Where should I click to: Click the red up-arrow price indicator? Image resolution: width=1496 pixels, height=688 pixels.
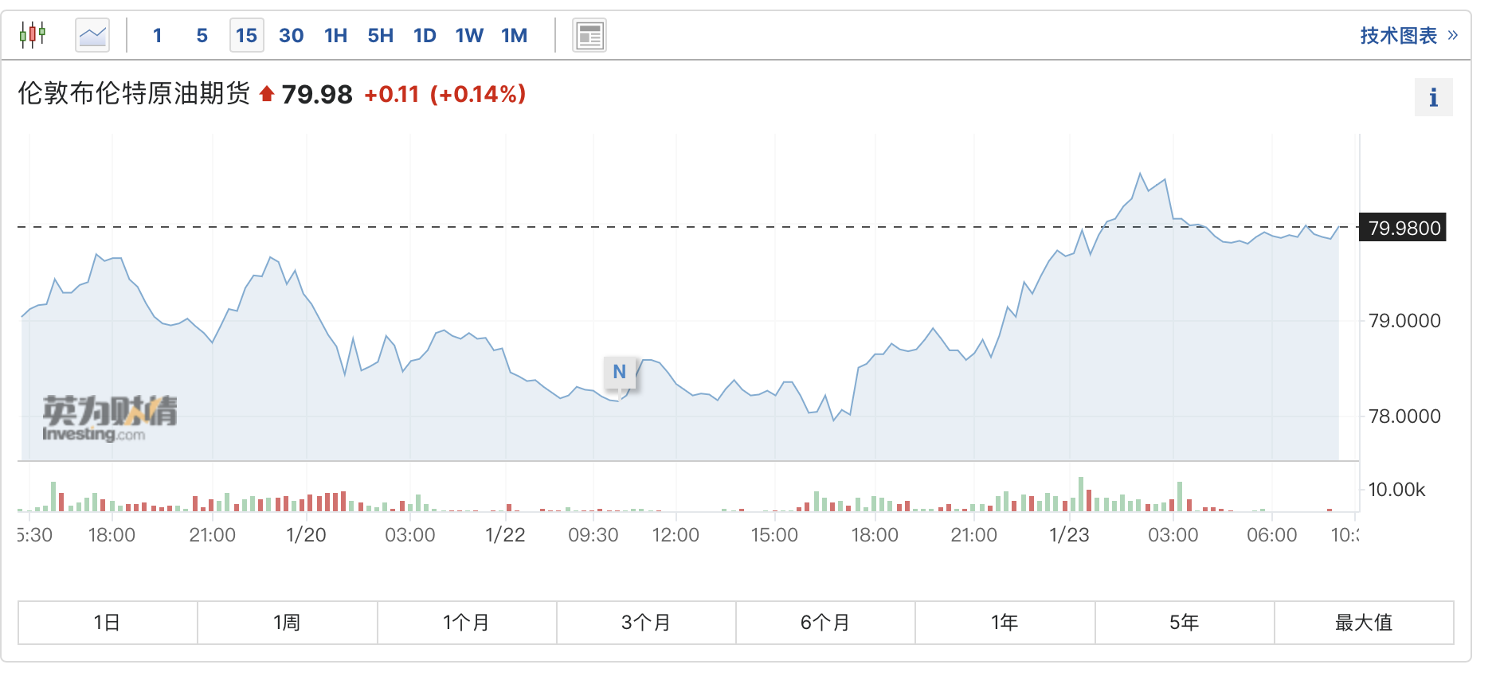click(x=267, y=94)
